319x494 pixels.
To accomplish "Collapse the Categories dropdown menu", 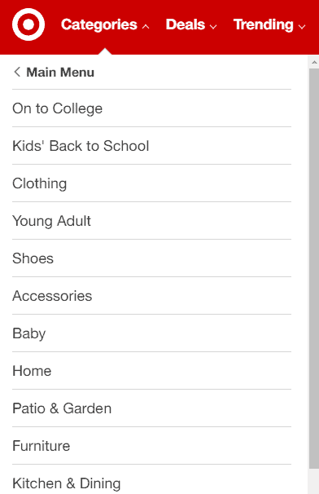I will click(x=105, y=24).
